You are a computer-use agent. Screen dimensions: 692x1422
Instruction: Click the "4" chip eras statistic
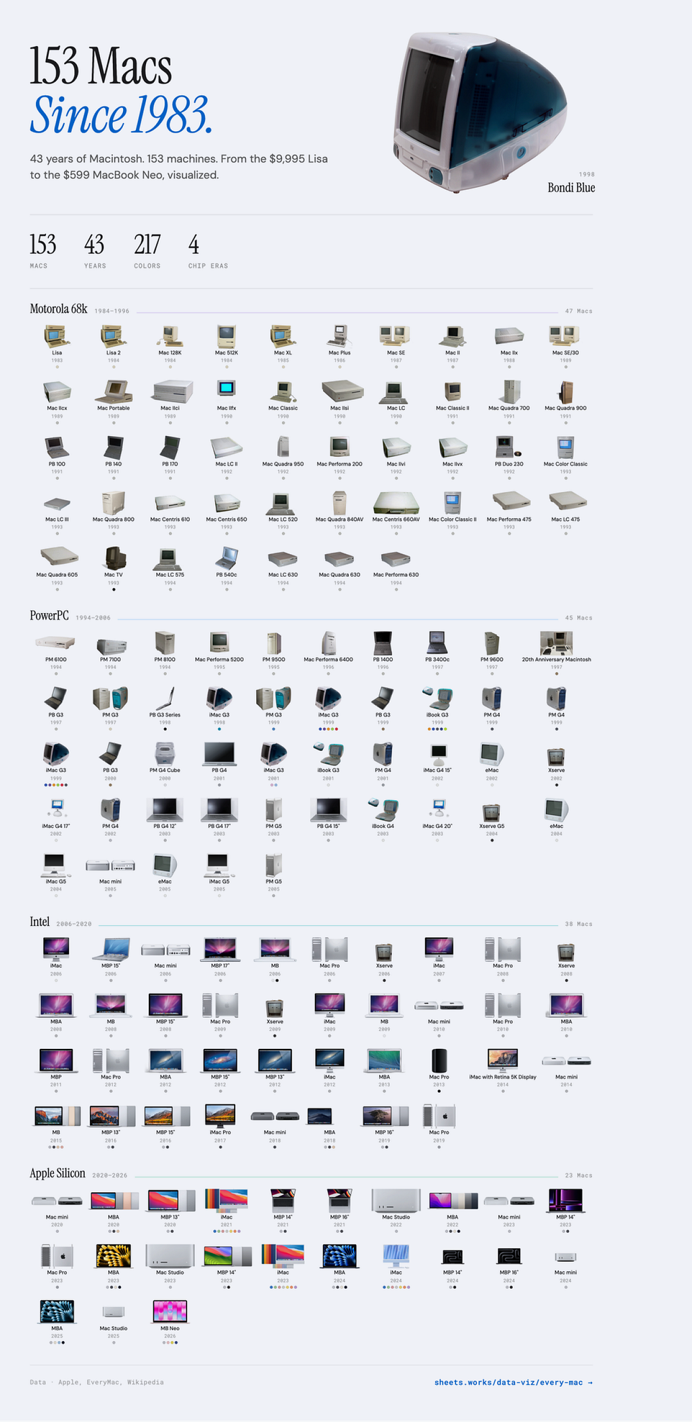point(193,245)
